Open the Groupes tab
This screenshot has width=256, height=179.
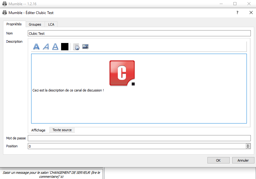click(35, 24)
